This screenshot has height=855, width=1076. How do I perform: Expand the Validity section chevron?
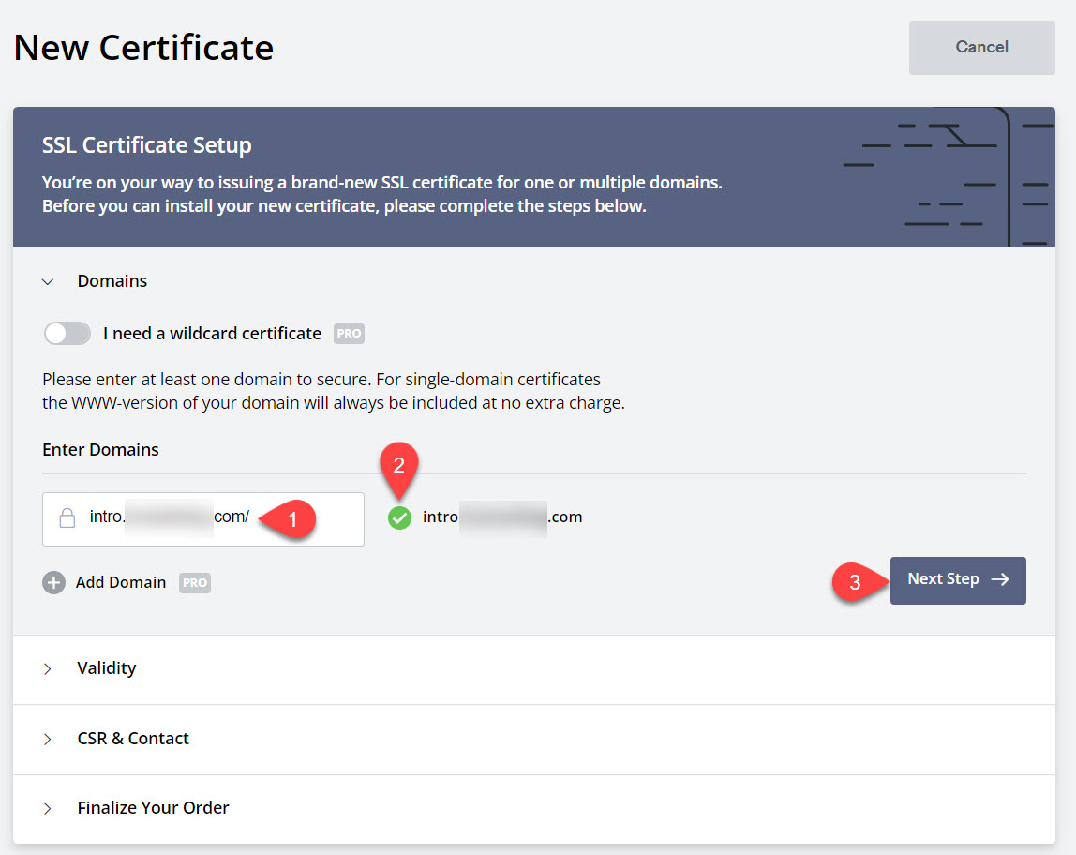(x=48, y=668)
